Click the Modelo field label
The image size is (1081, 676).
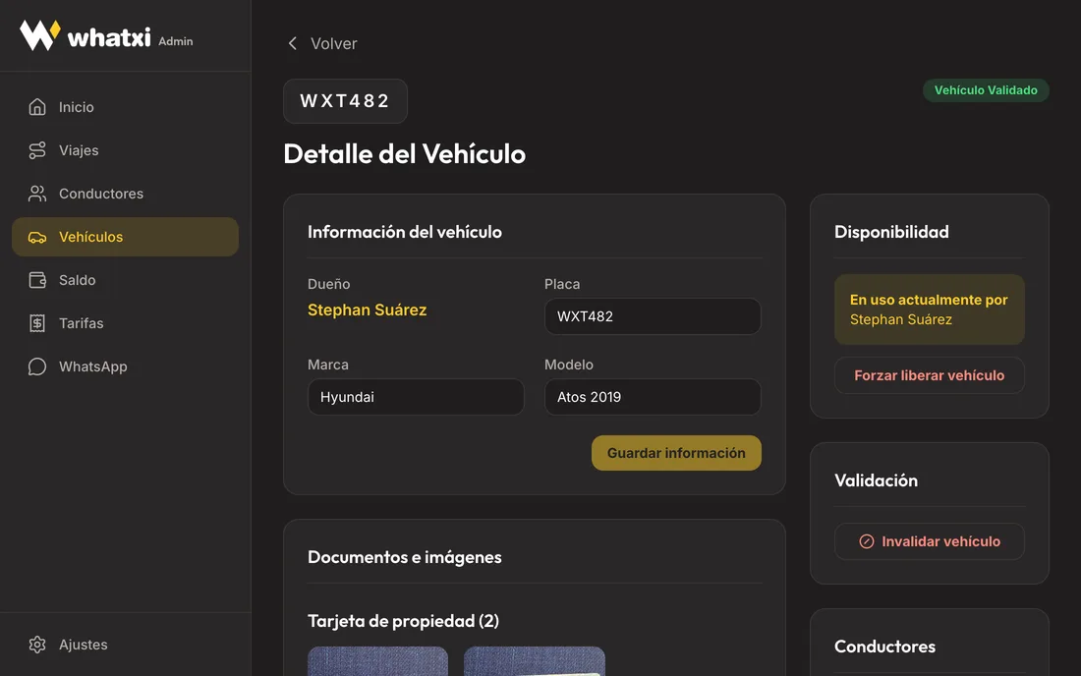[569, 365]
